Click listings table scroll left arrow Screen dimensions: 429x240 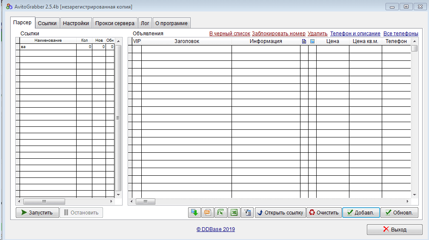[x=132, y=201]
